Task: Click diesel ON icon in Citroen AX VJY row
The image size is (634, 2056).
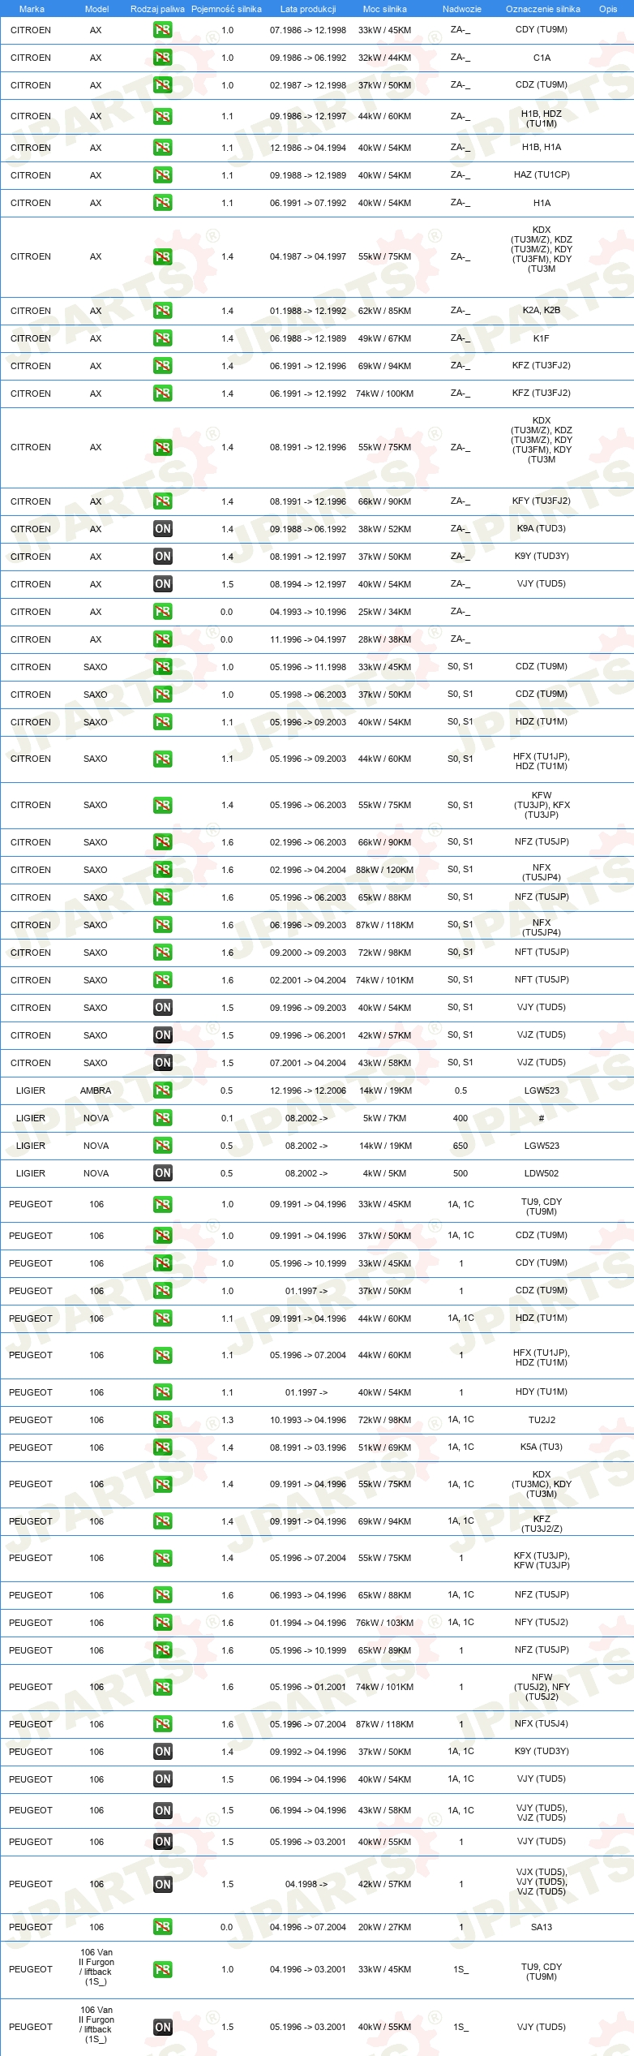Action: coord(163,584)
